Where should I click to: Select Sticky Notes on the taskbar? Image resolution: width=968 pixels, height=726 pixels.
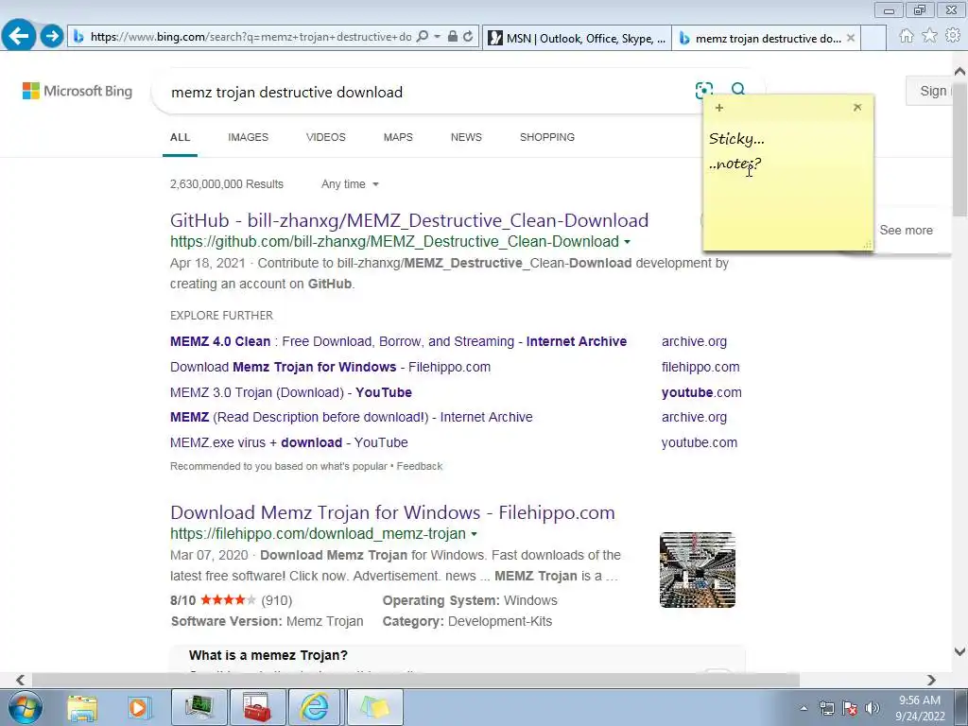point(374,707)
